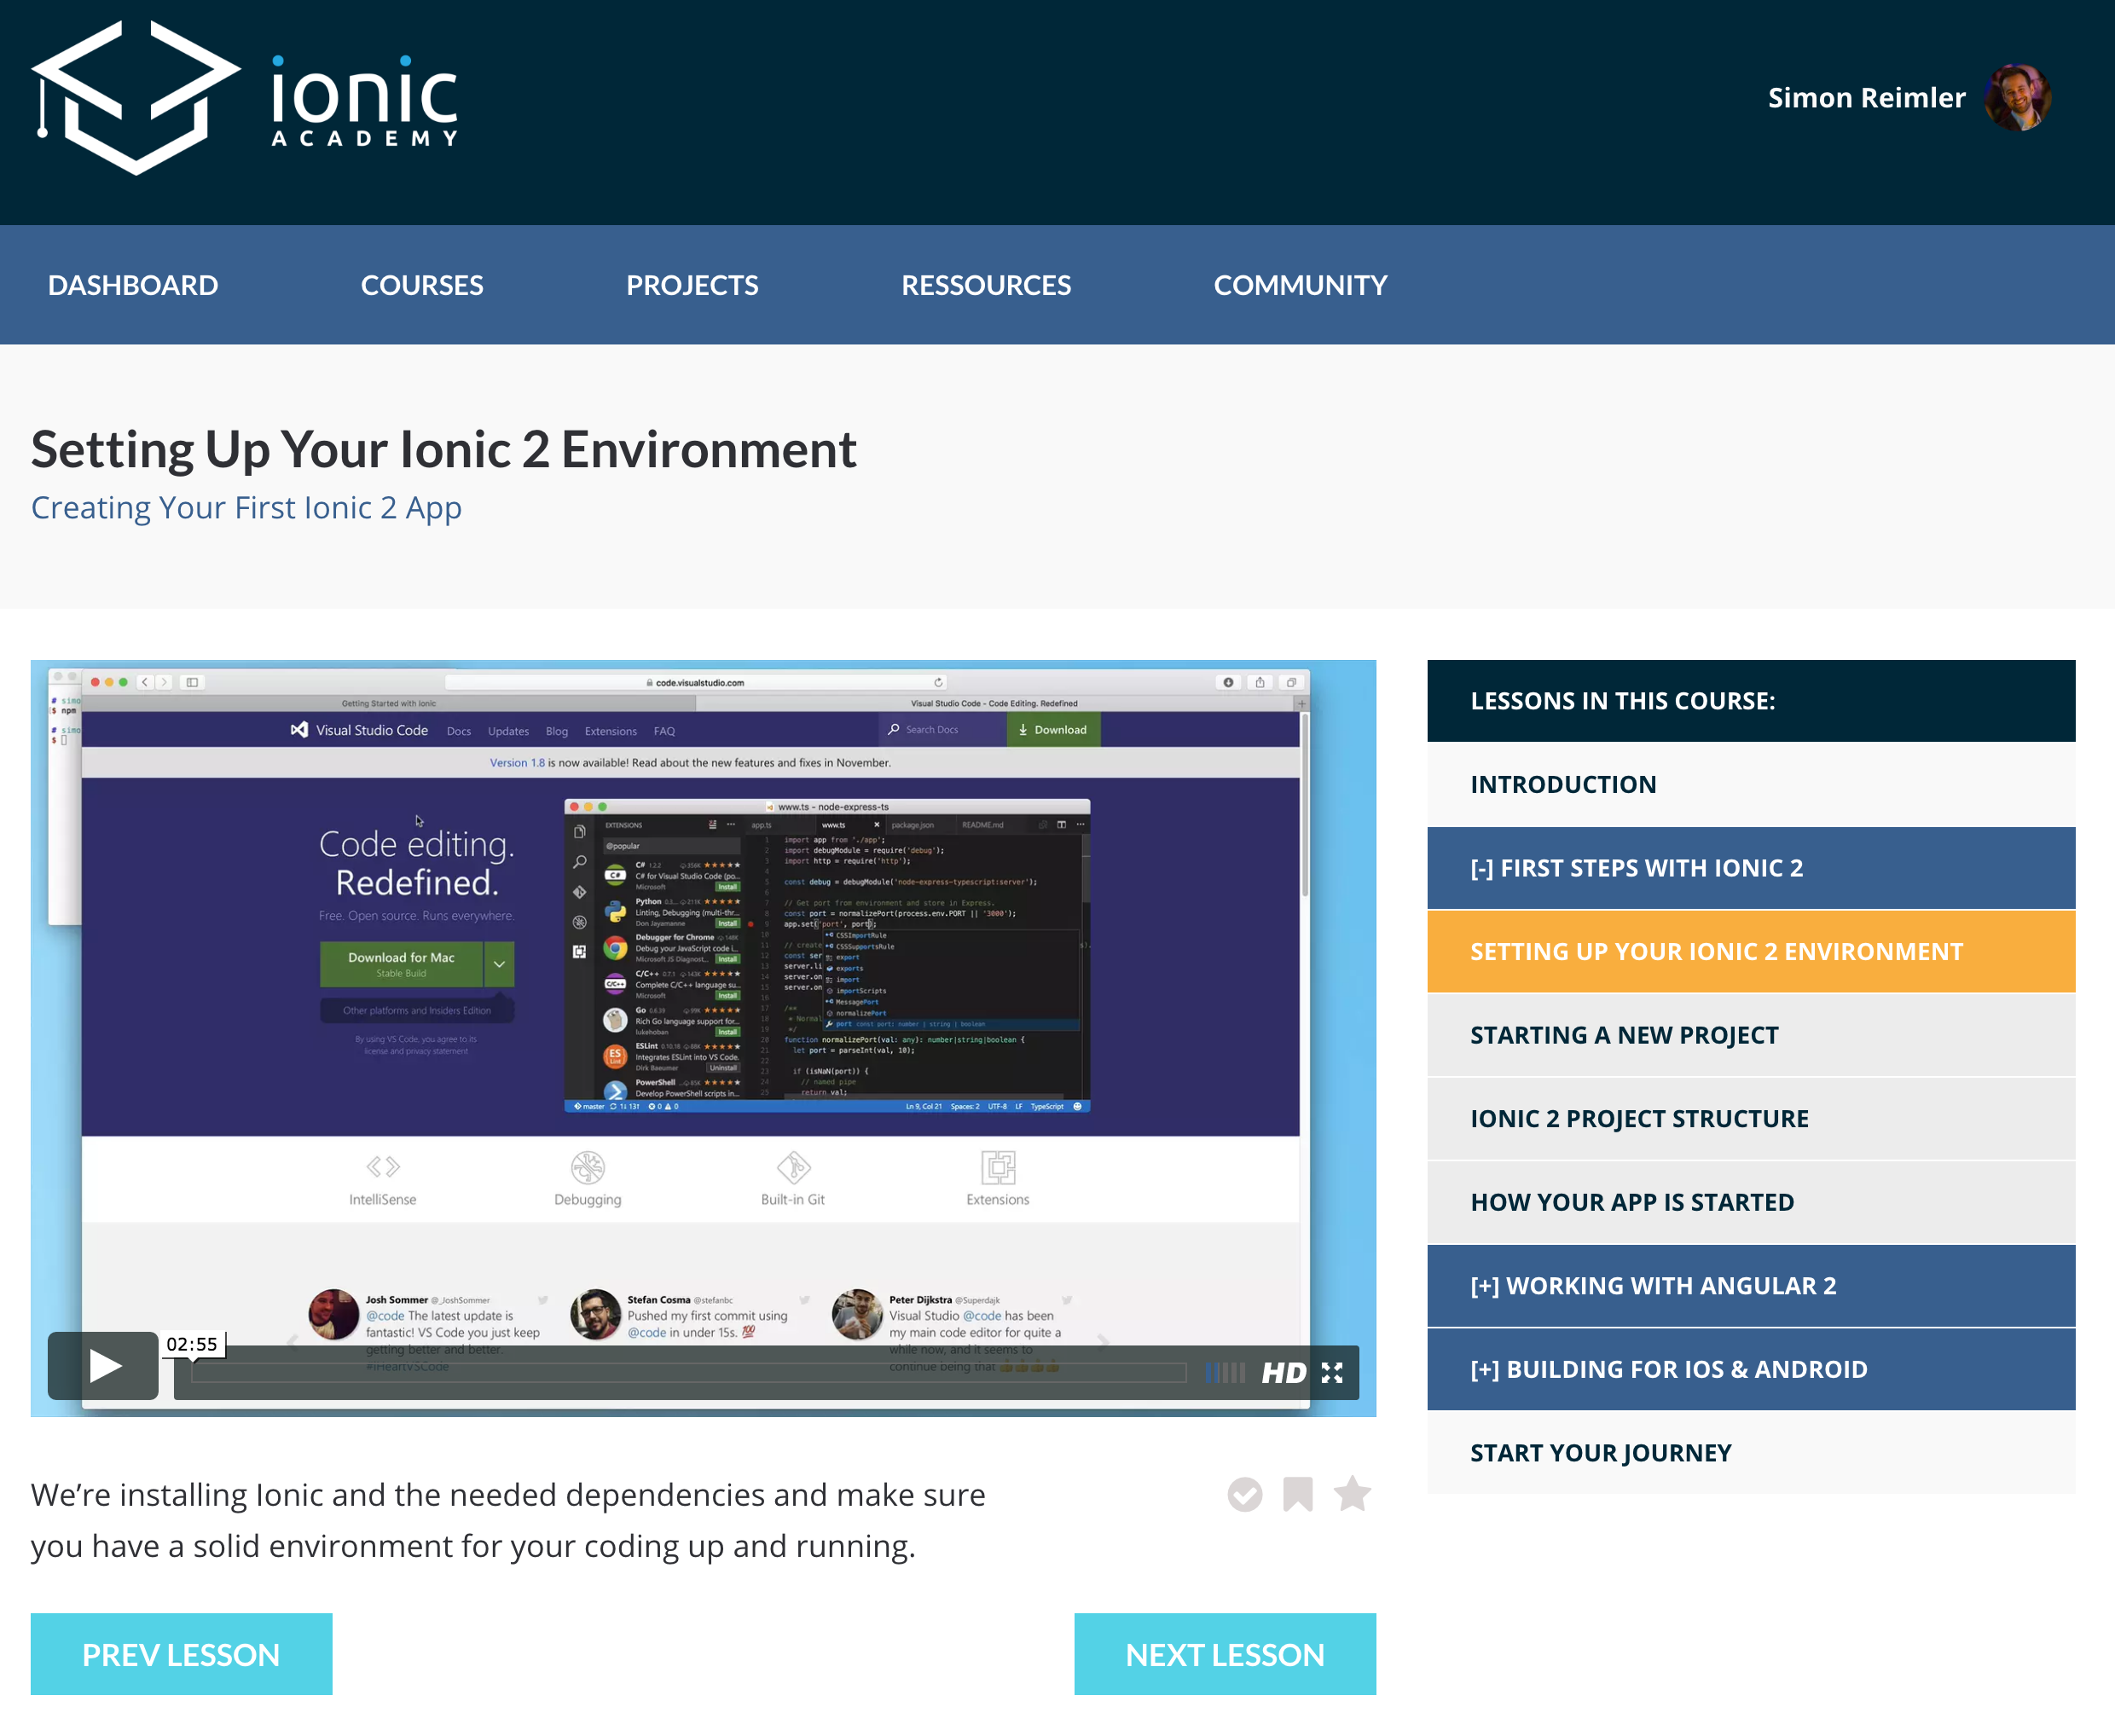Toggle the bookmark state of this lesson
The image size is (2115, 1736).
[1298, 1494]
